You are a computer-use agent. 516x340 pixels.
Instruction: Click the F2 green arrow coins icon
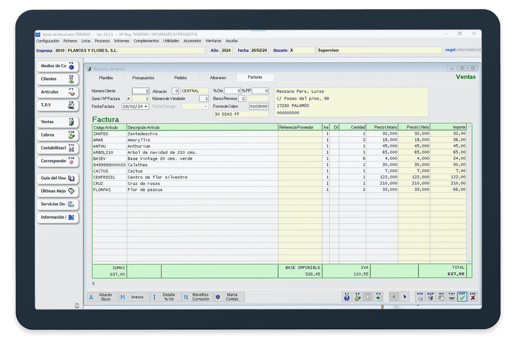point(357,297)
